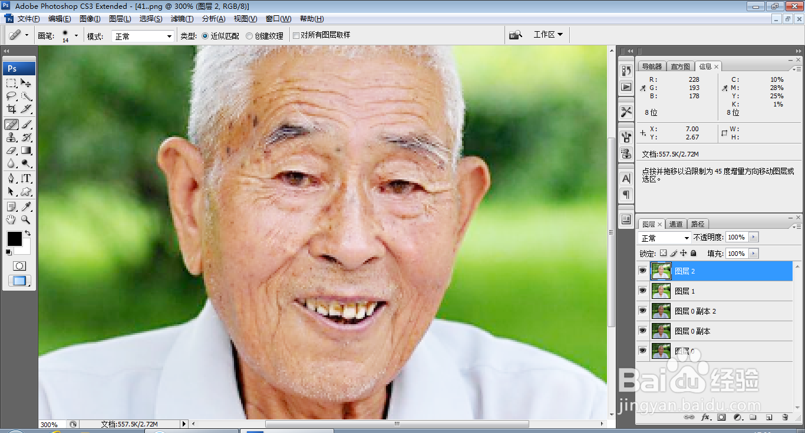The height and width of the screenshot is (433, 805).
Task: Select the Move tool
Action: coord(27,83)
